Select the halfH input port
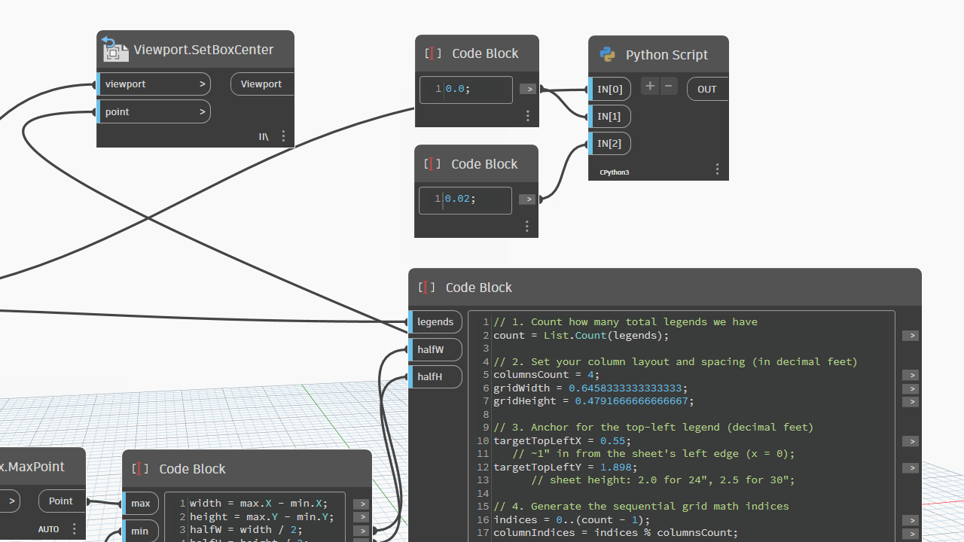 [435, 377]
